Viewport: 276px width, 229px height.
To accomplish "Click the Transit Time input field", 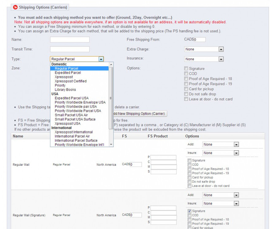I will coord(70,49).
